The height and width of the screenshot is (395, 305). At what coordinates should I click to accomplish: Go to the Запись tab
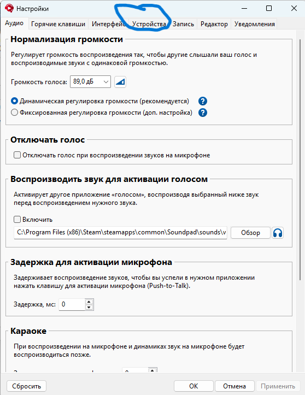183,24
